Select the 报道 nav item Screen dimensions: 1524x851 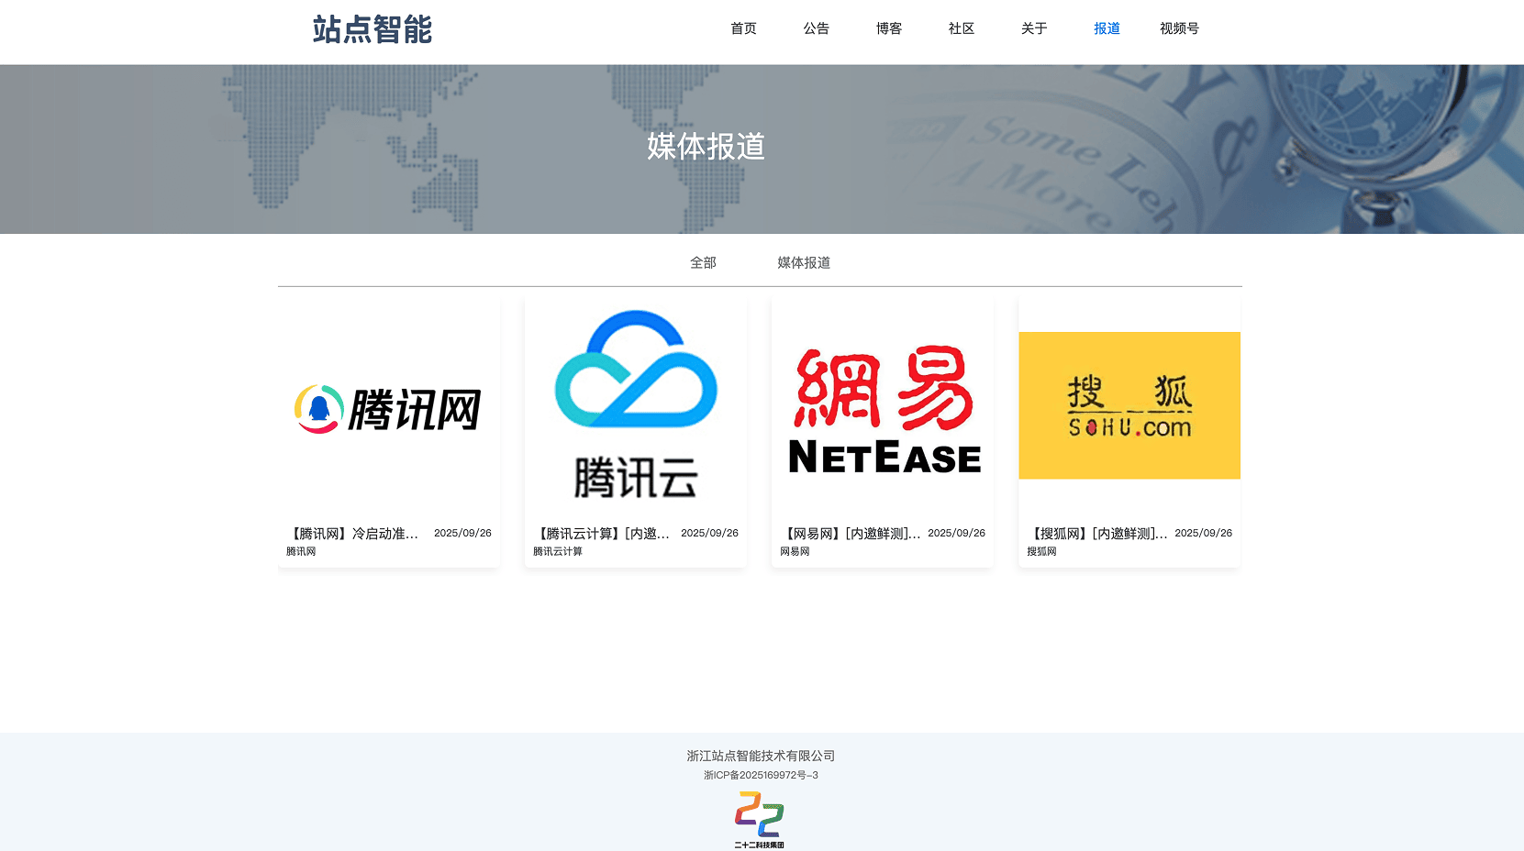click(x=1107, y=28)
